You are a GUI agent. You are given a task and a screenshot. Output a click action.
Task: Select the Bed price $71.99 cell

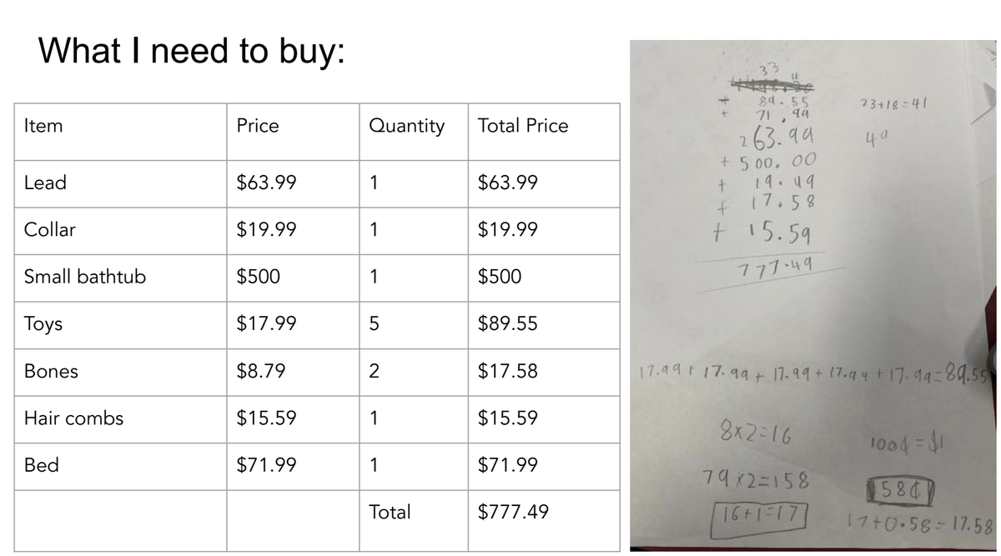(293, 465)
